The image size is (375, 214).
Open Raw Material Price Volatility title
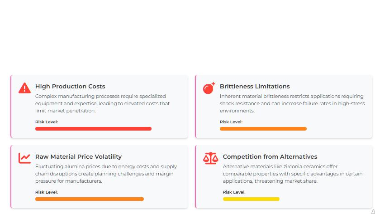78,157
